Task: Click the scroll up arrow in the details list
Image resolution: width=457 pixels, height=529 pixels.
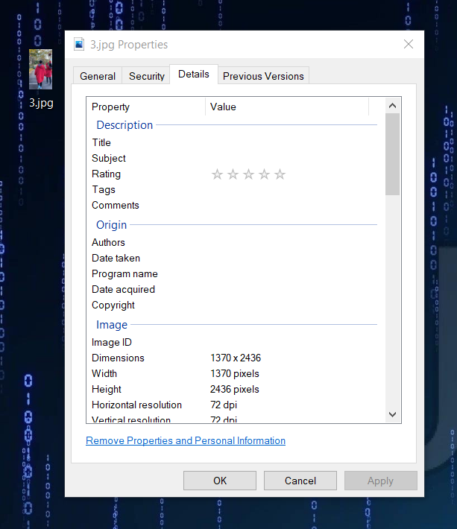Action: click(393, 106)
